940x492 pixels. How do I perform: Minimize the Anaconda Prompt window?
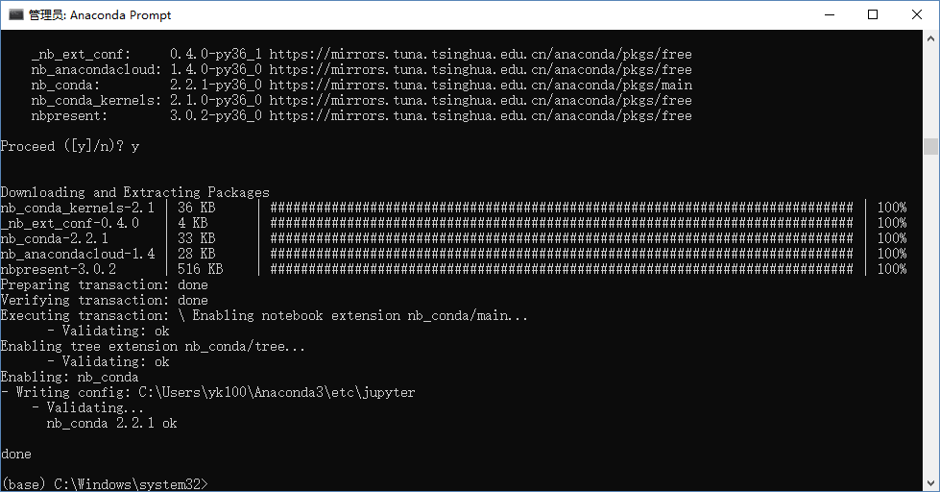coord(830,14)
